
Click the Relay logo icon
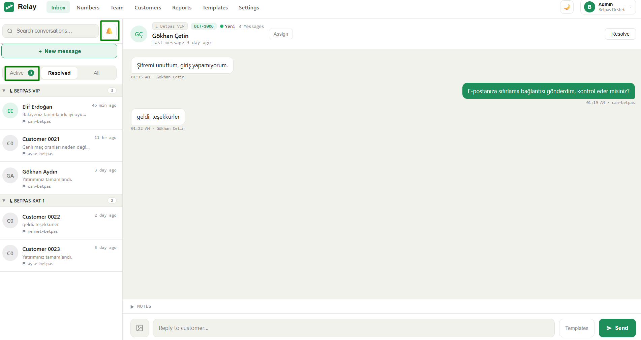(x=9, y=7)
